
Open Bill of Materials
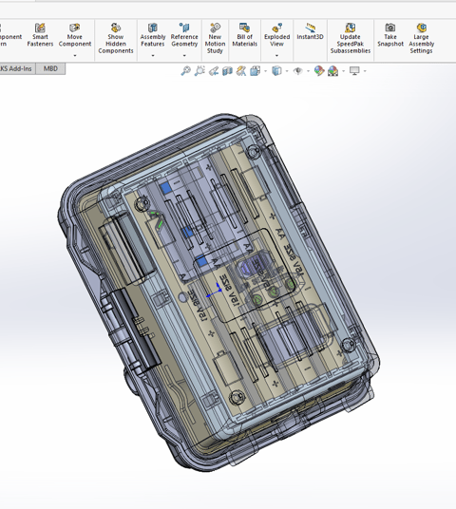244,35
